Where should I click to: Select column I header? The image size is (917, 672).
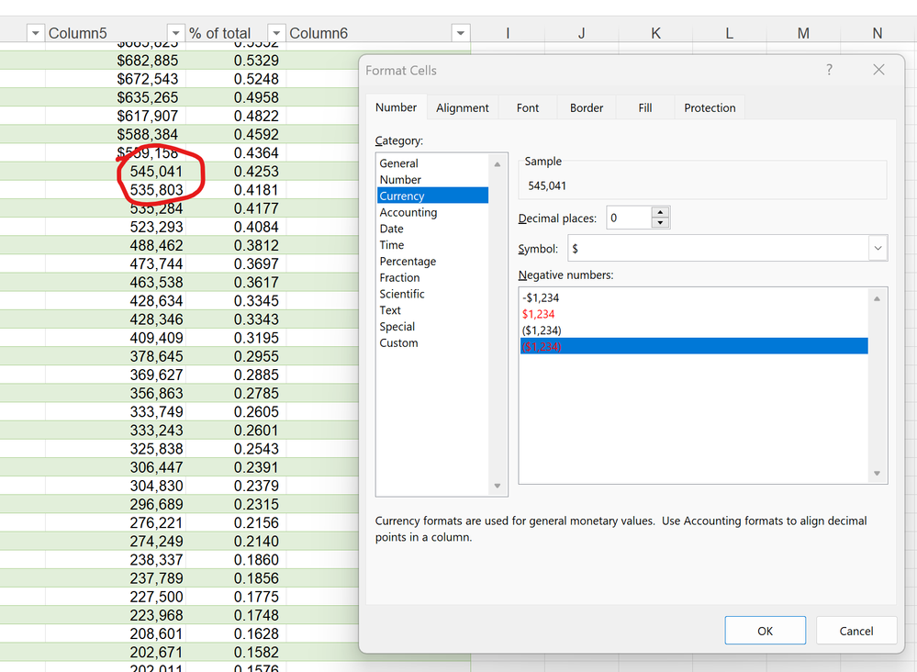point(508,33)
